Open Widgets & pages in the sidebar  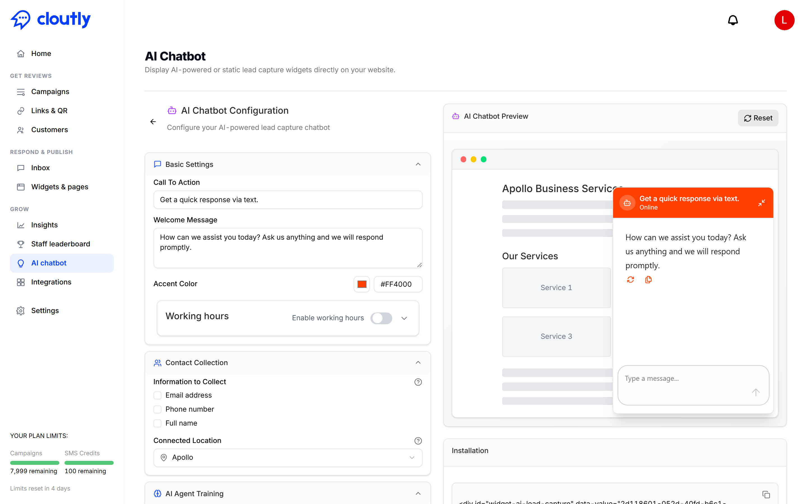(62, 187)
